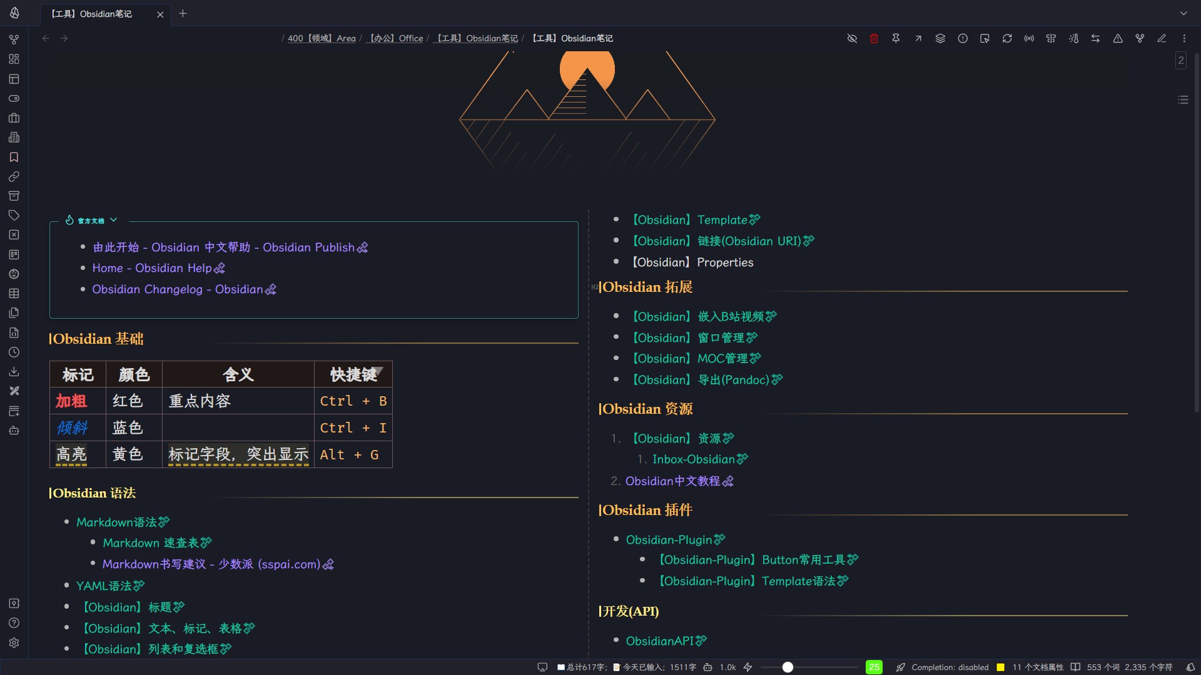The height and width of the screenshot is (675, 1201).
Task: Click the vertical scrollbar on the right
Action: click(x=1197, y=231)
